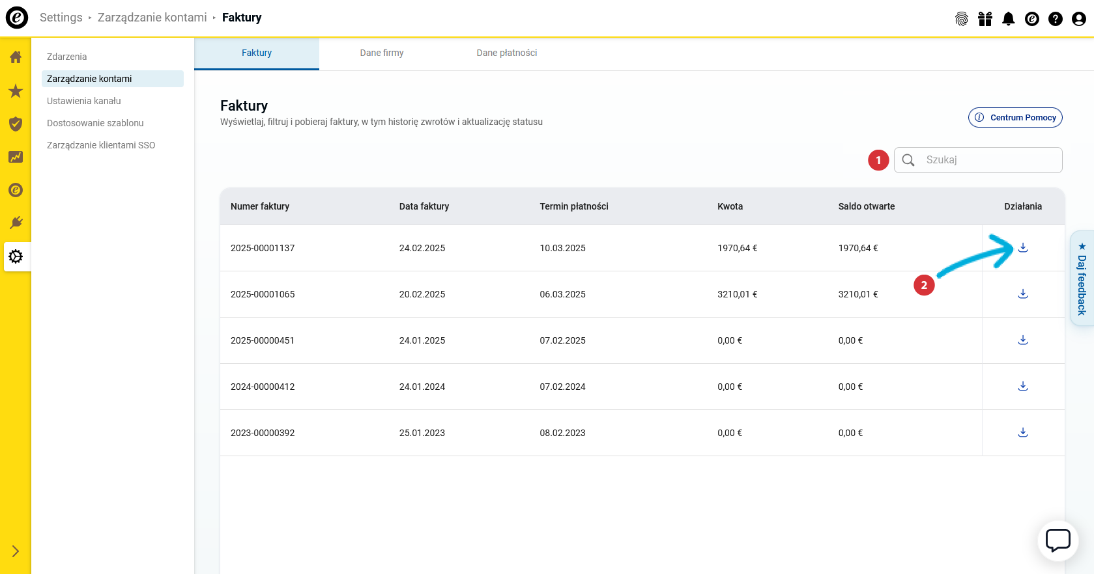Viewport: 1094px width, 574px height.
Task: Download invoice 2025-00001065
Action: [x=1023, y=294]
